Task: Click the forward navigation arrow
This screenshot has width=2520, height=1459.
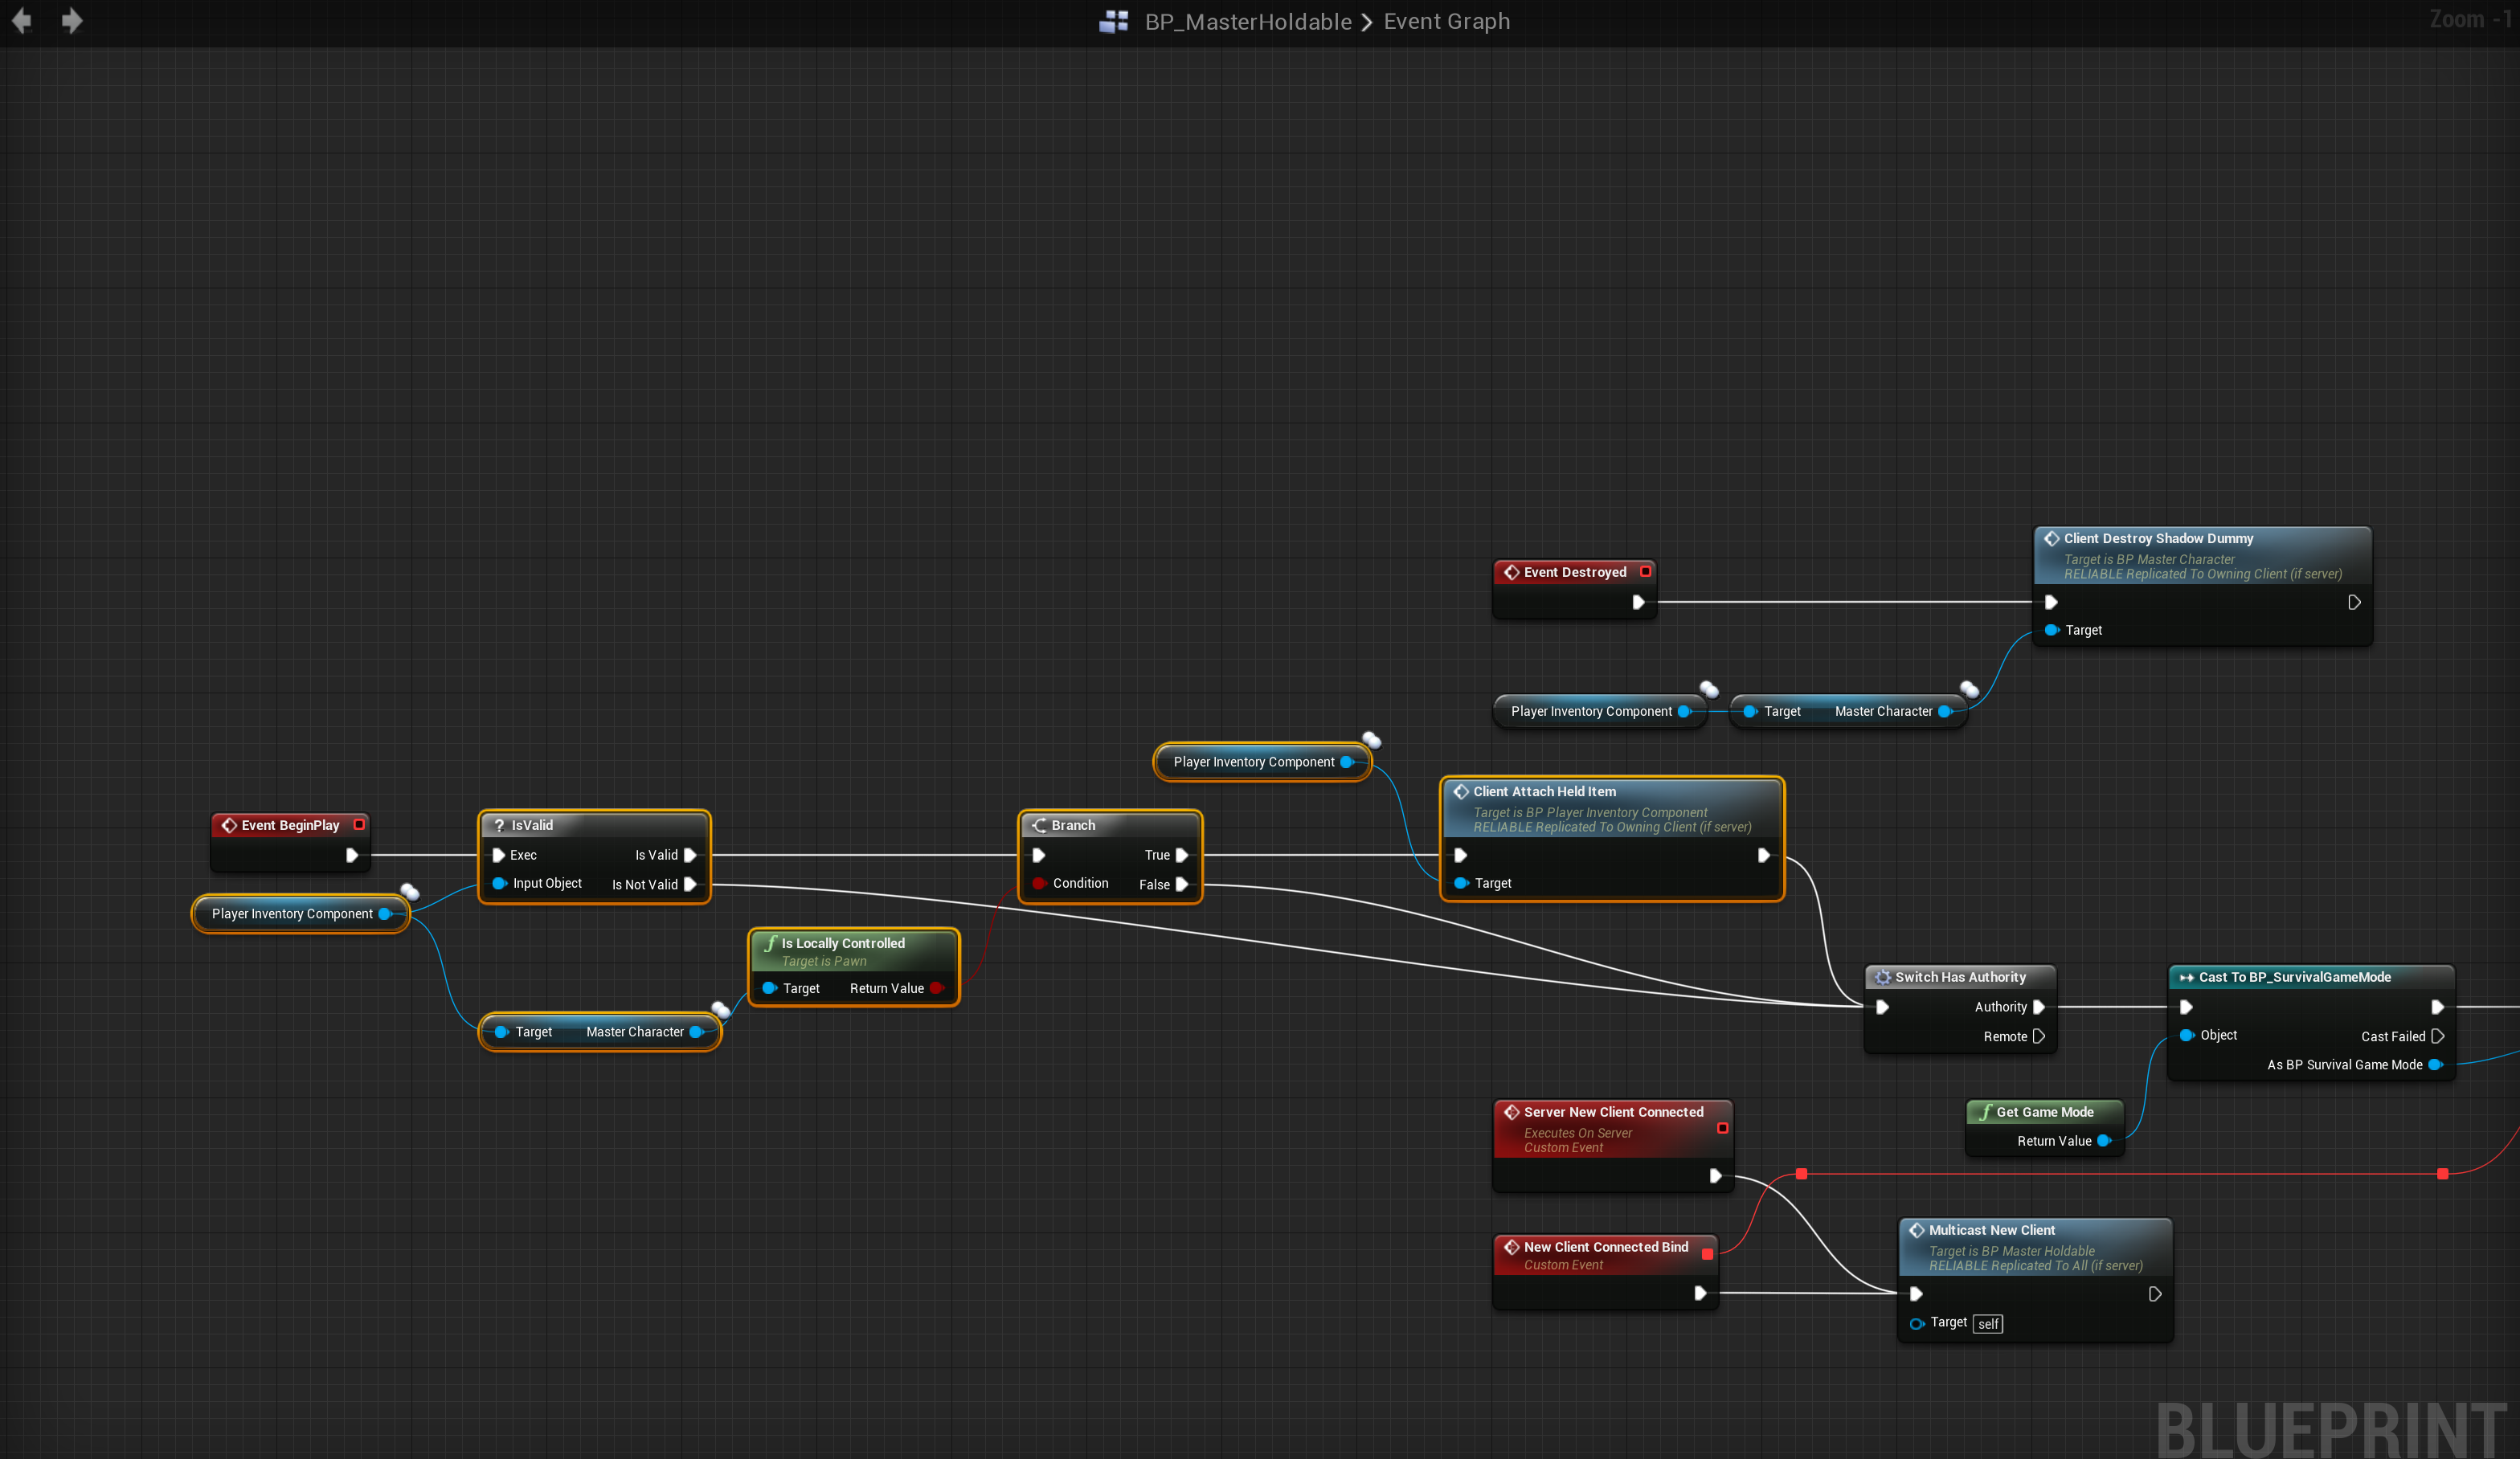Action: [x=72, y=20]
